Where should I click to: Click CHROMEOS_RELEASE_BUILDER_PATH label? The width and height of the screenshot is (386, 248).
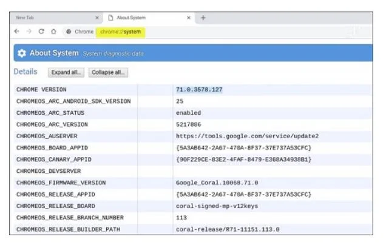tap(68, 229)
